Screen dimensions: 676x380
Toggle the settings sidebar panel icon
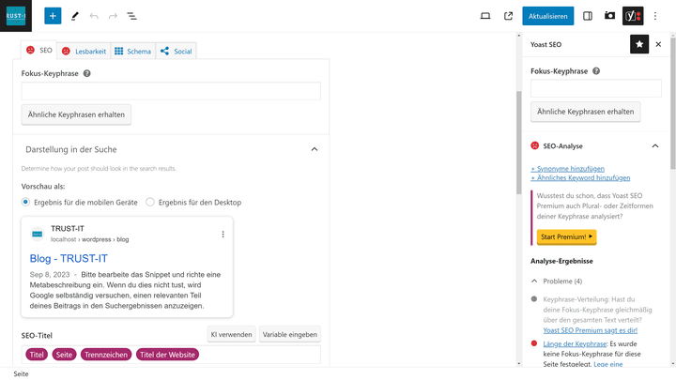pos(587,16)
